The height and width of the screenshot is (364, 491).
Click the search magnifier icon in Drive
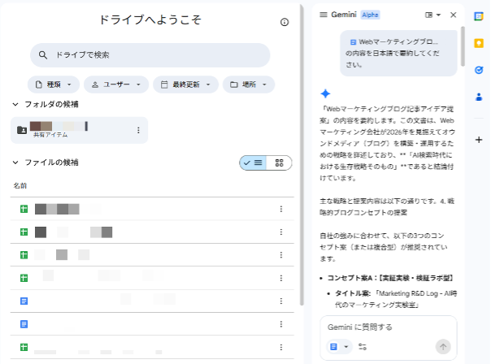(43, 55)
